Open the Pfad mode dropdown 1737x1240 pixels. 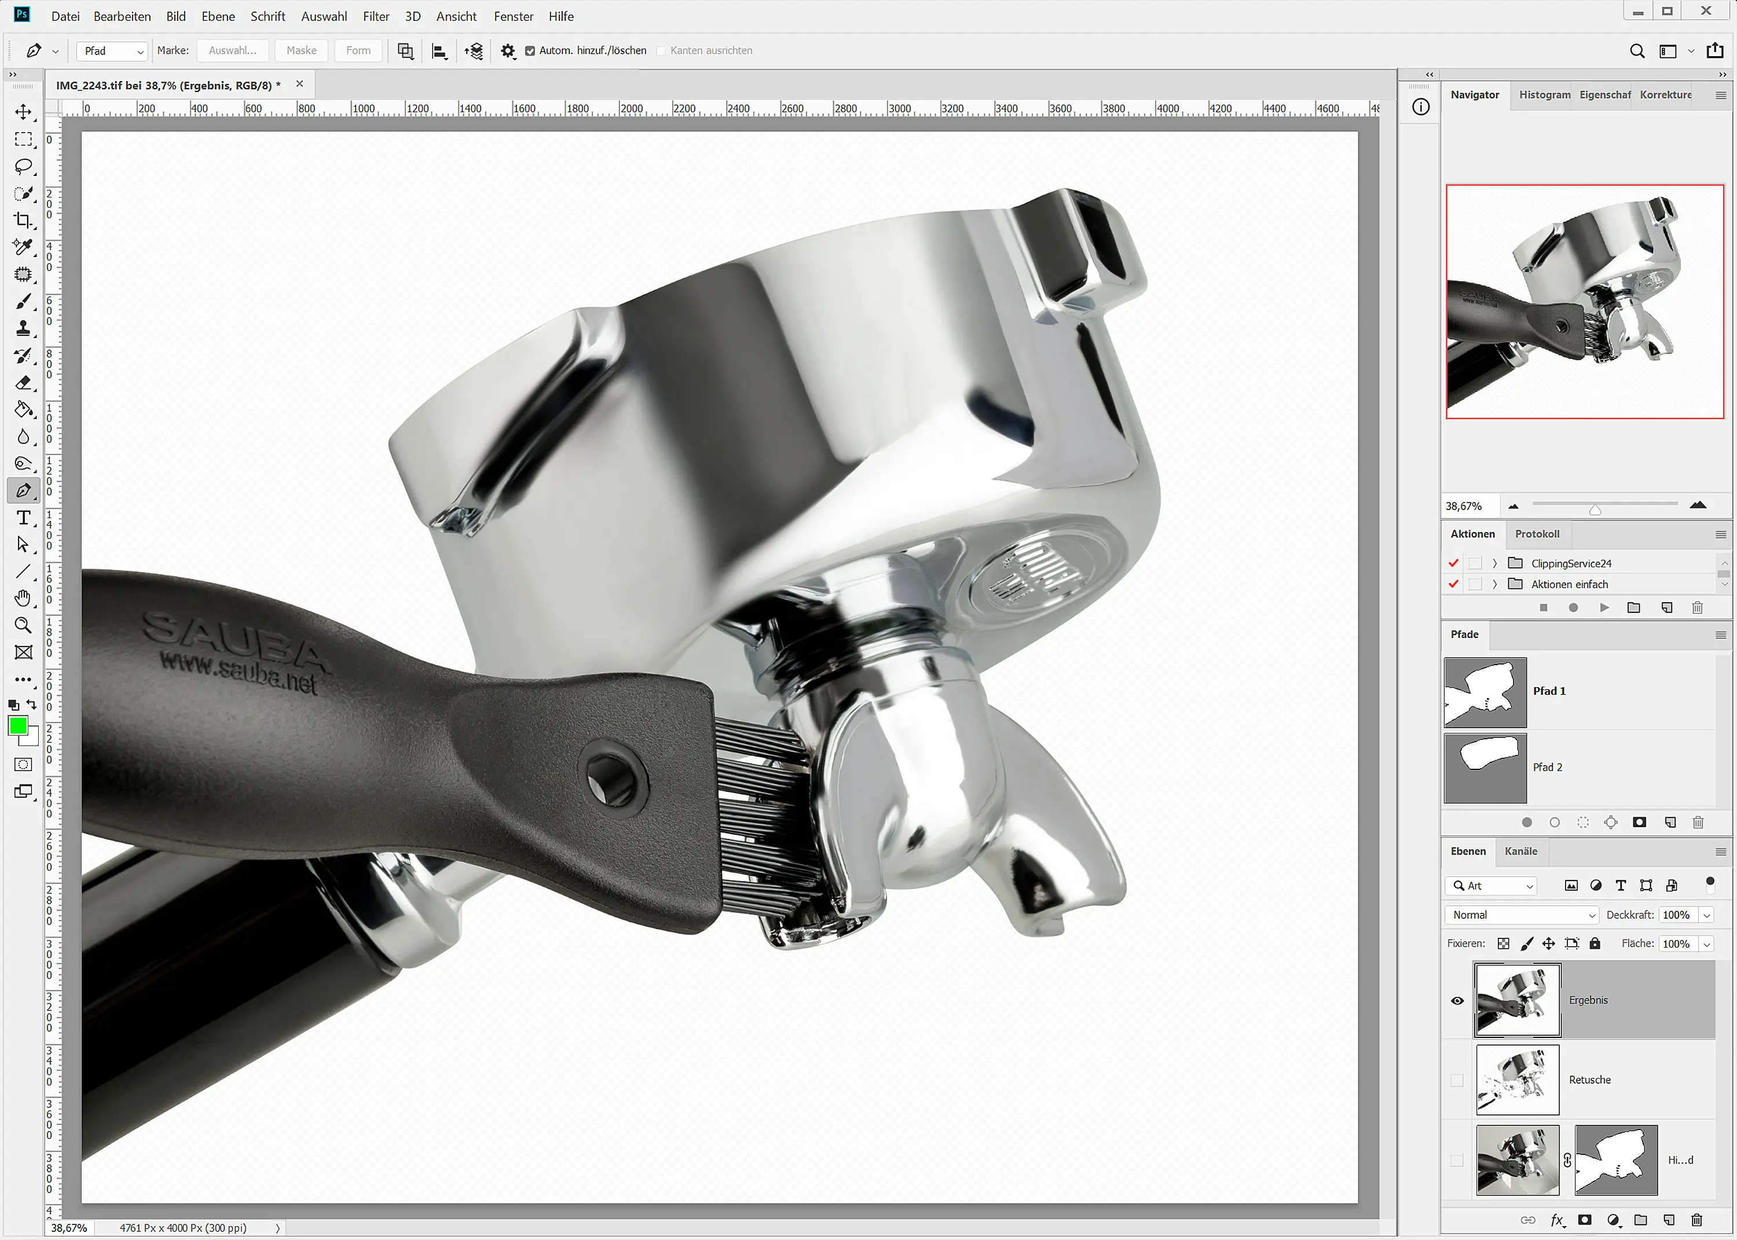pyautogui.click(x=112, y=50)
